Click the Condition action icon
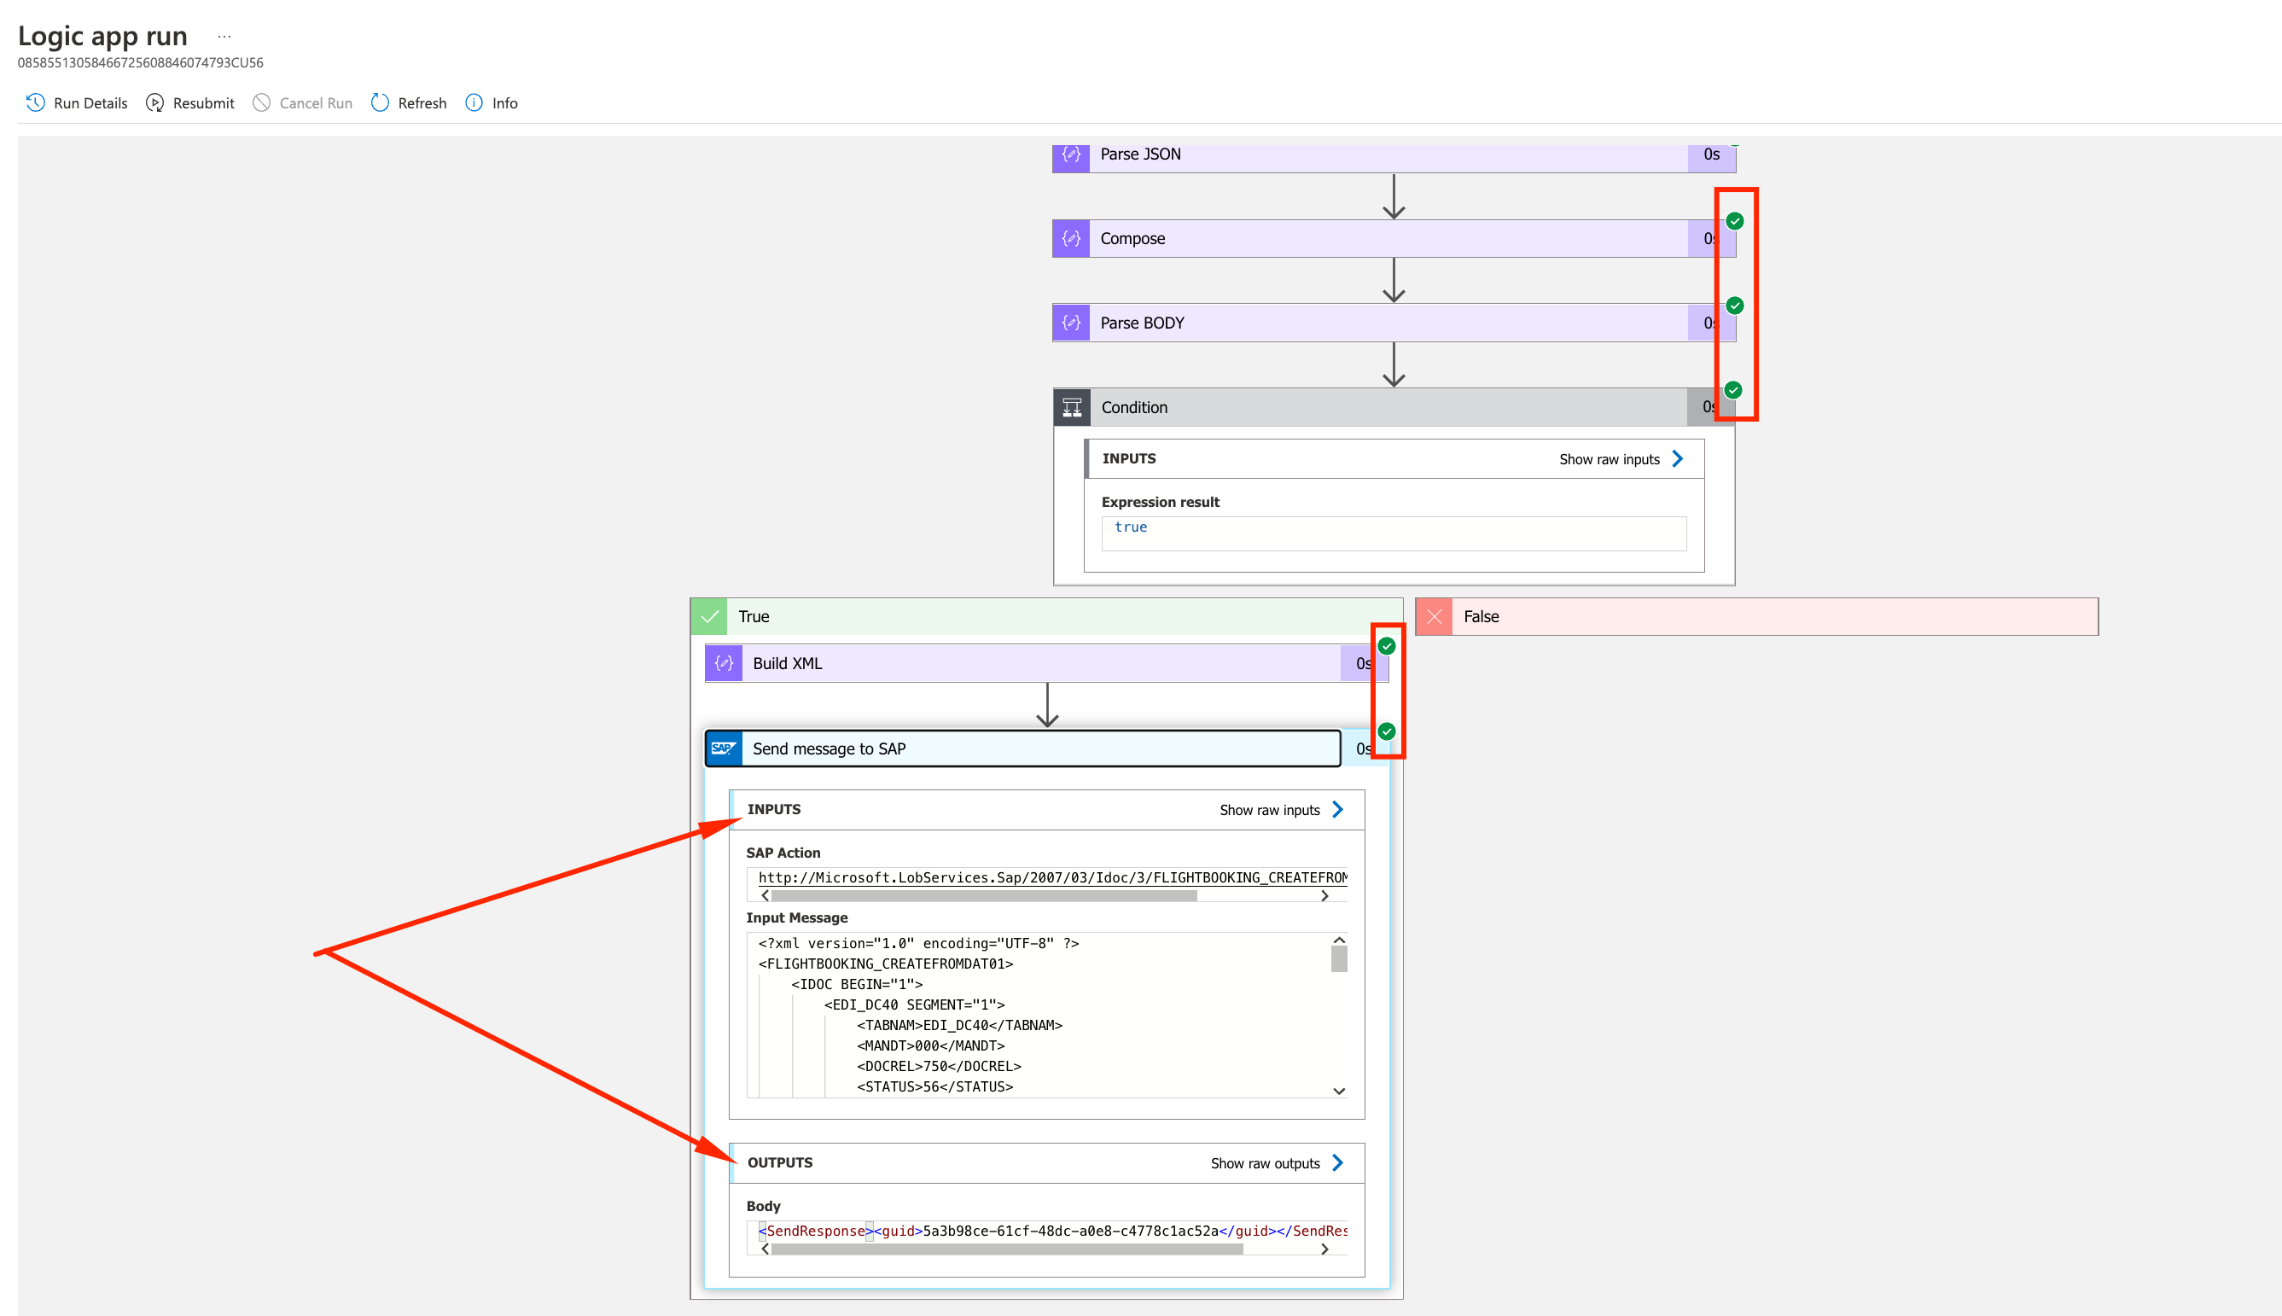Viewport: 2282px width, 1316px height. coord(1071,407)
